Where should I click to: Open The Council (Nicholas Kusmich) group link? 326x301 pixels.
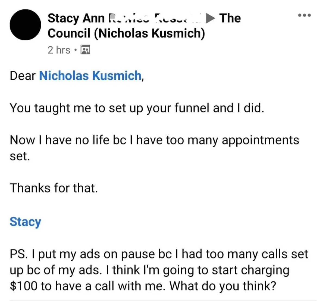[x=126, y=33]
